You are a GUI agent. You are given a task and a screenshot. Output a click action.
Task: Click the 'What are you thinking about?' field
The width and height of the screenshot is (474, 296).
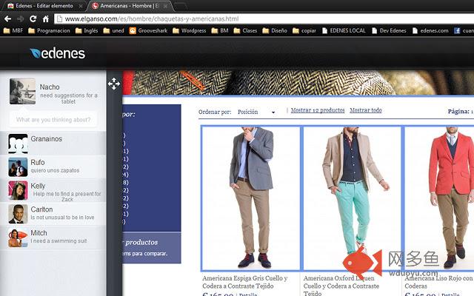click(x=53, y=120)
